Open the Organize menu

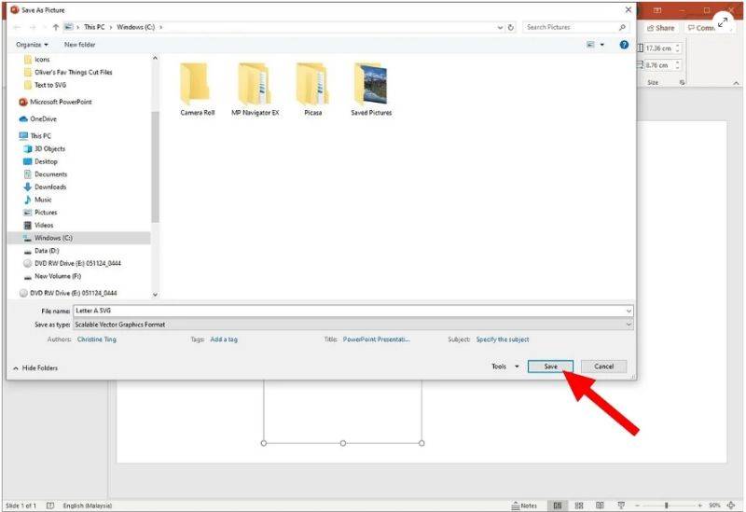(32, 44)
